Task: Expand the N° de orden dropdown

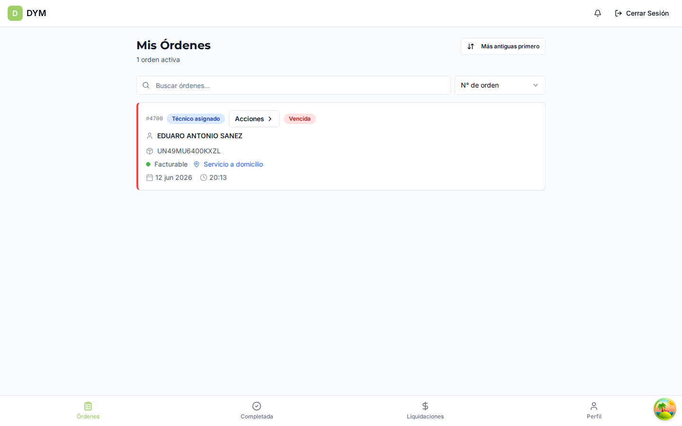Action: (x=500, y=85)
